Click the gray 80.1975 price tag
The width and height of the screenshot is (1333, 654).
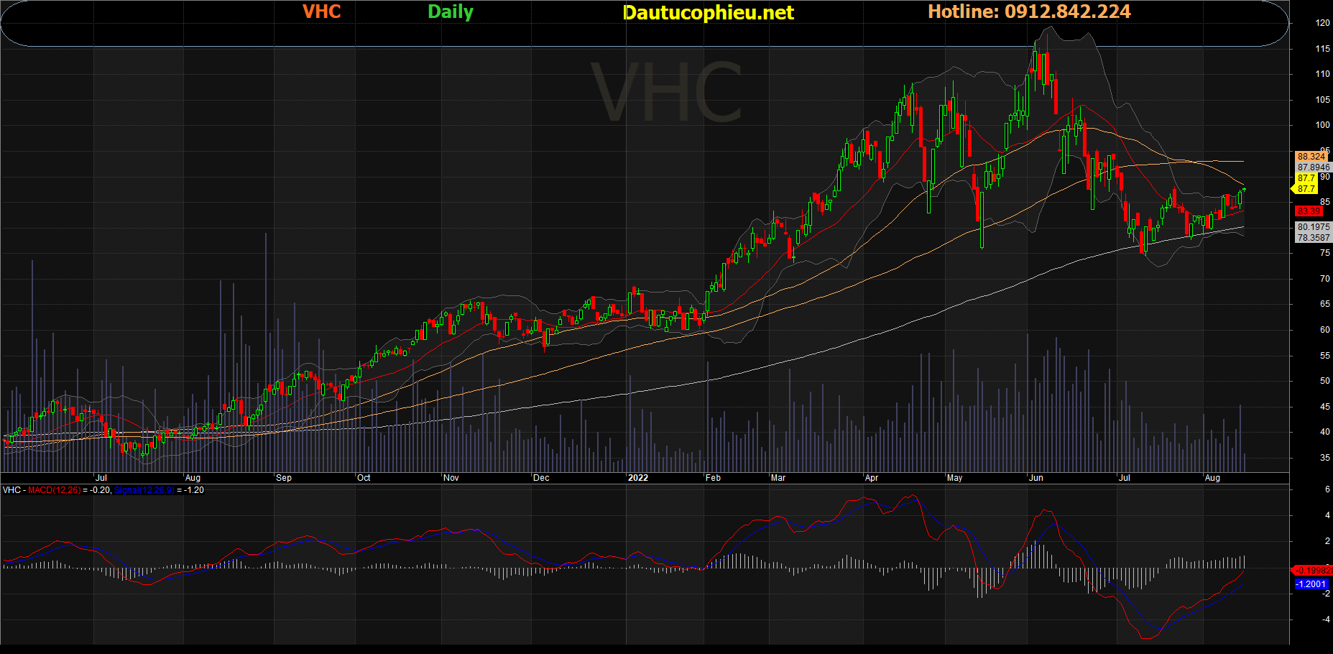[1313, 227]
